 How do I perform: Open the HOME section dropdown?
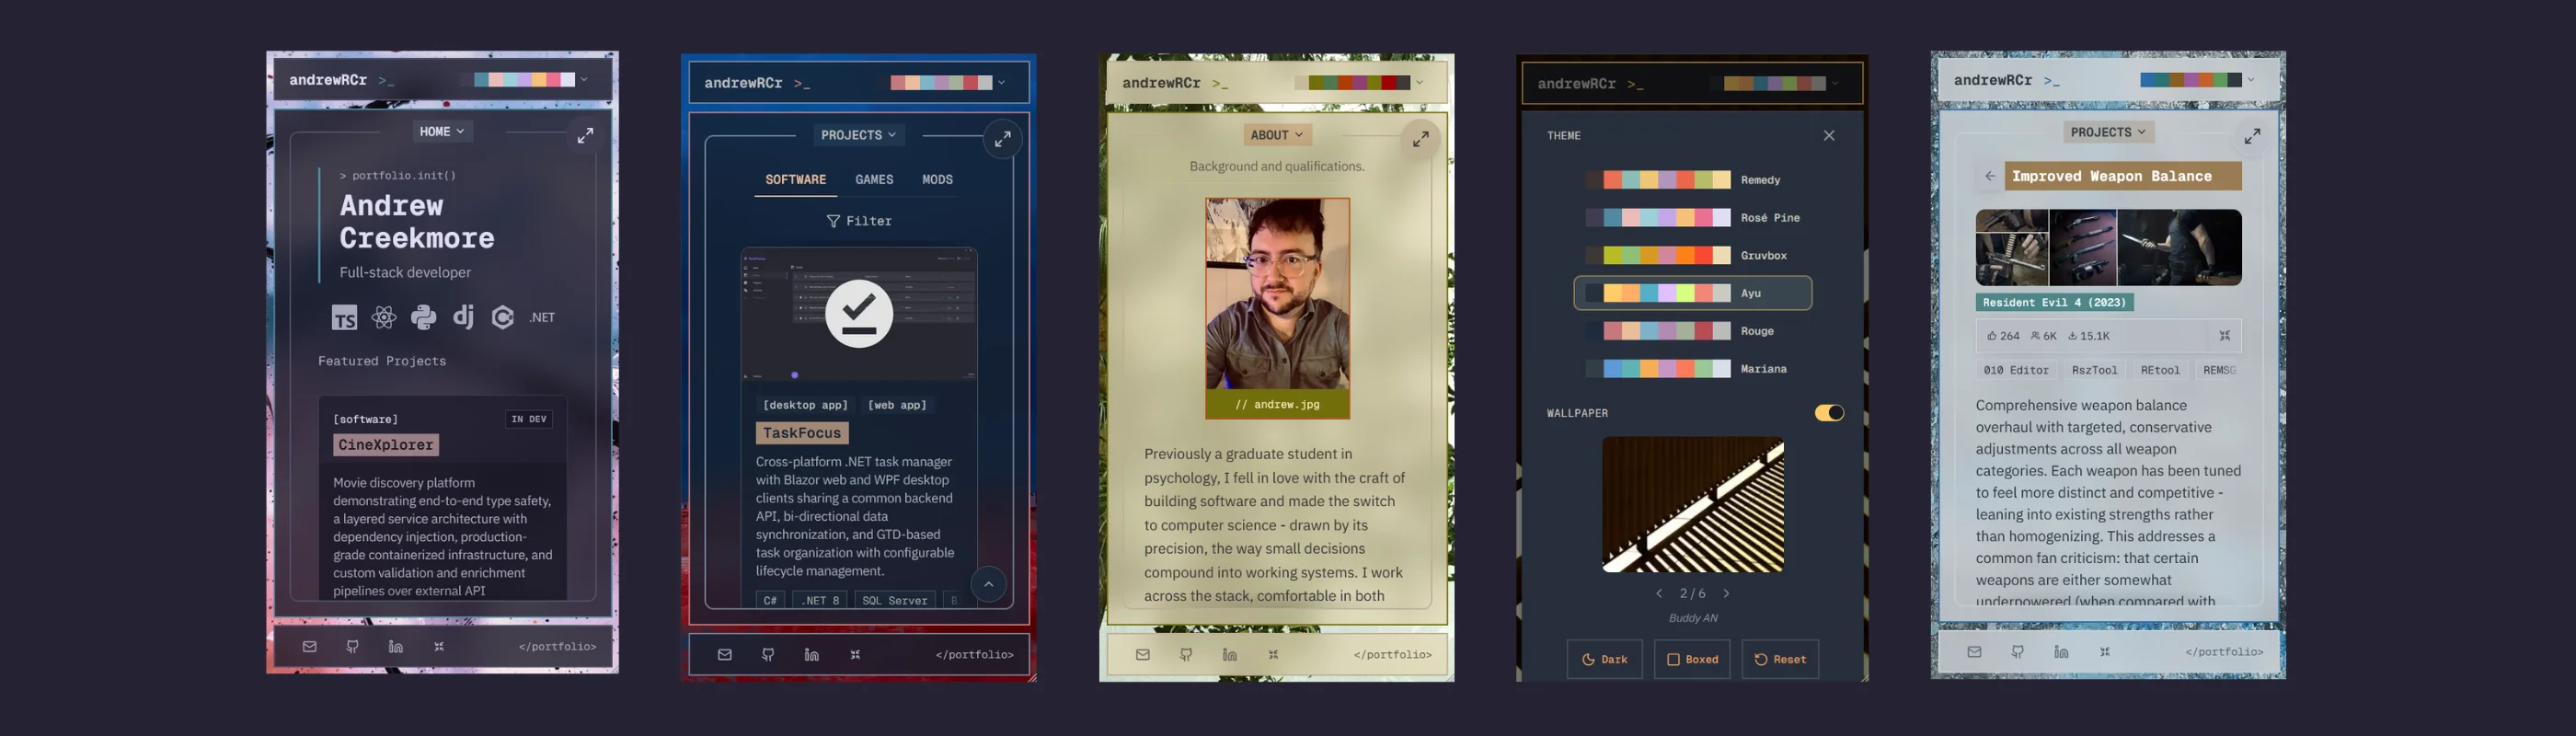coord(441,131)
